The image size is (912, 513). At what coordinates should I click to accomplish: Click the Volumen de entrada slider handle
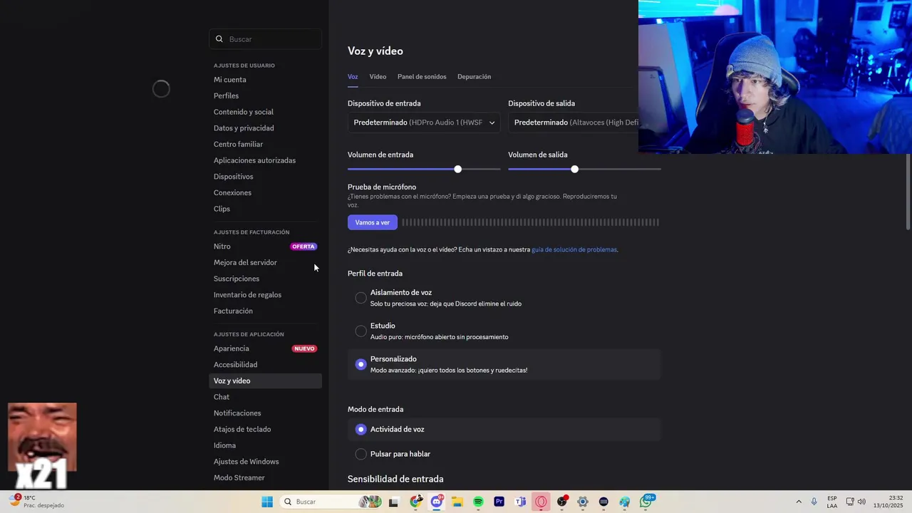pyautogui.click(x=457, y=169)
